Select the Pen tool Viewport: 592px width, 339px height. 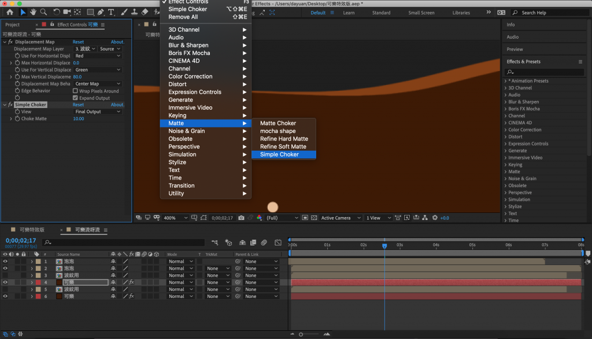click(101, 12)
